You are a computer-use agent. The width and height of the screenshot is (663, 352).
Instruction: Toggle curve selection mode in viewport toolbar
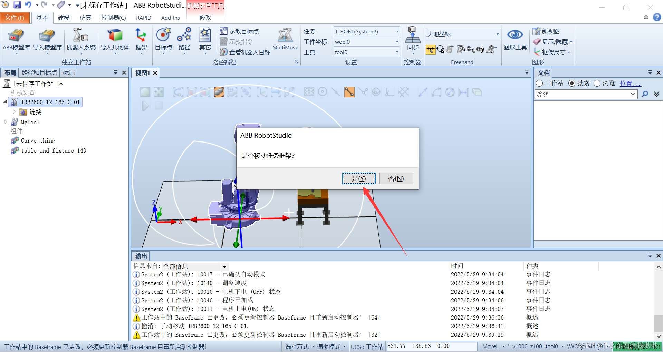(x=178, y=92)
